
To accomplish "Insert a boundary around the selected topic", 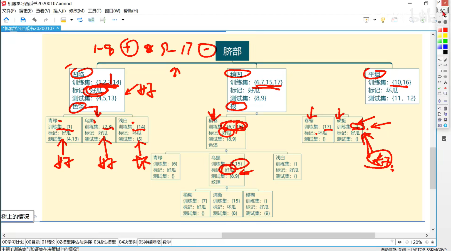I will click(x=91, y=20).
